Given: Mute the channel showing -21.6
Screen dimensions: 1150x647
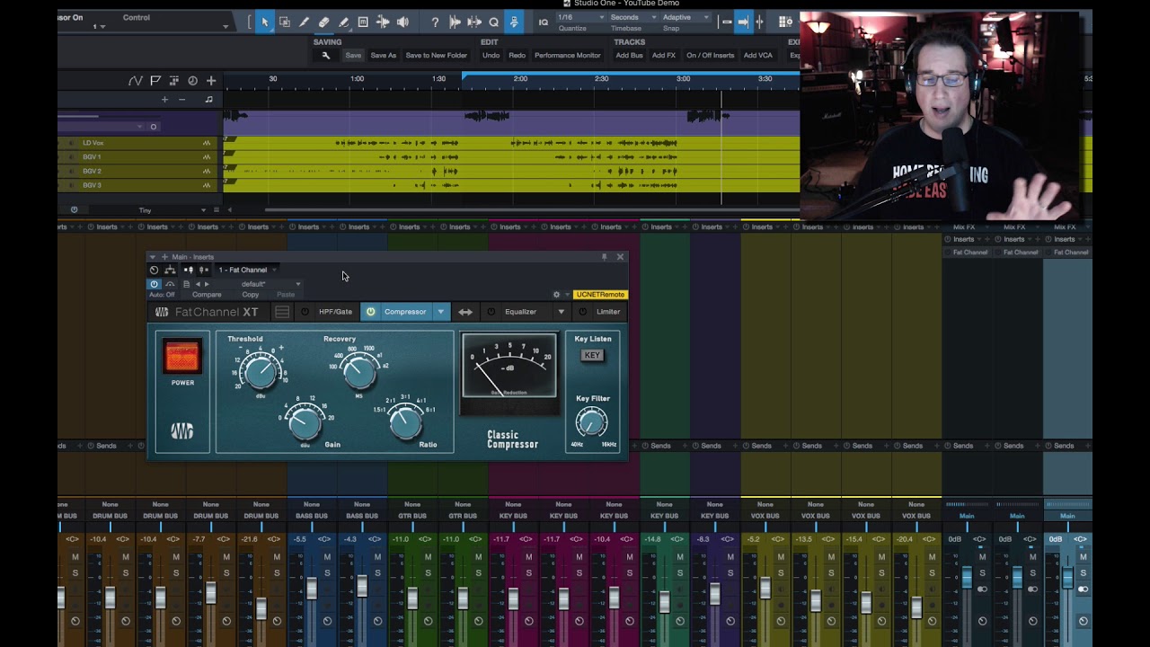Looking at the screenshot, I should coord(277,557).
